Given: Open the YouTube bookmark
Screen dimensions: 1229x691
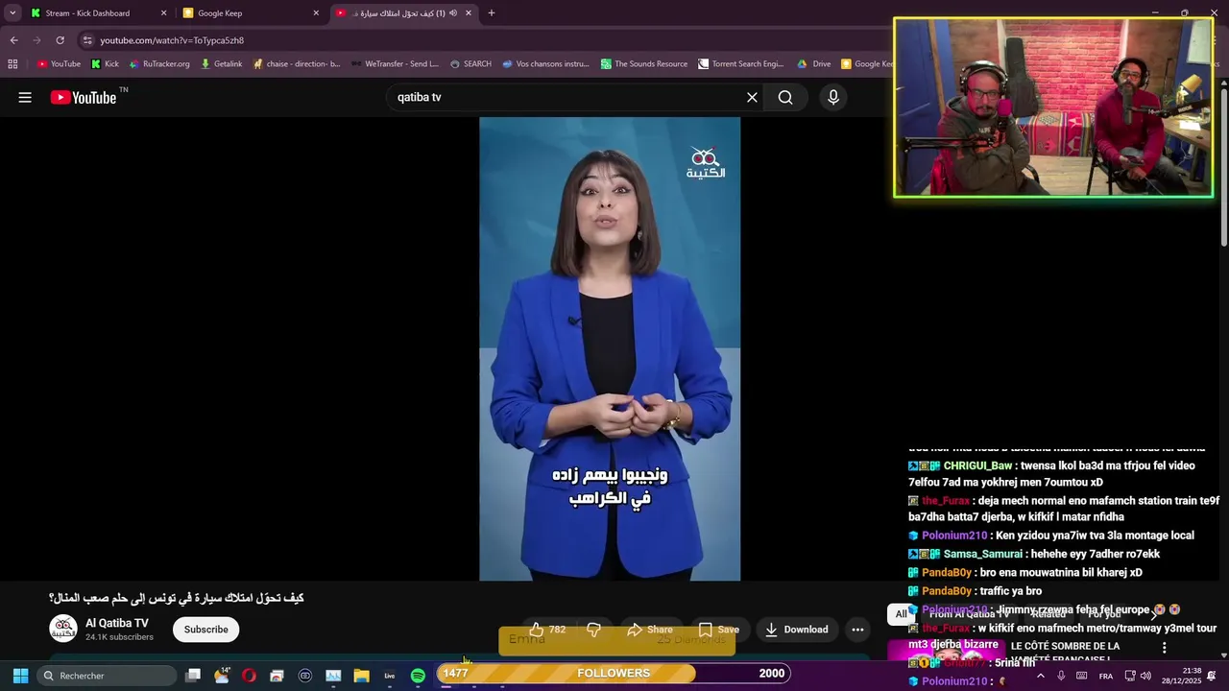Looking at the screenshot, I should pos(59,64).
